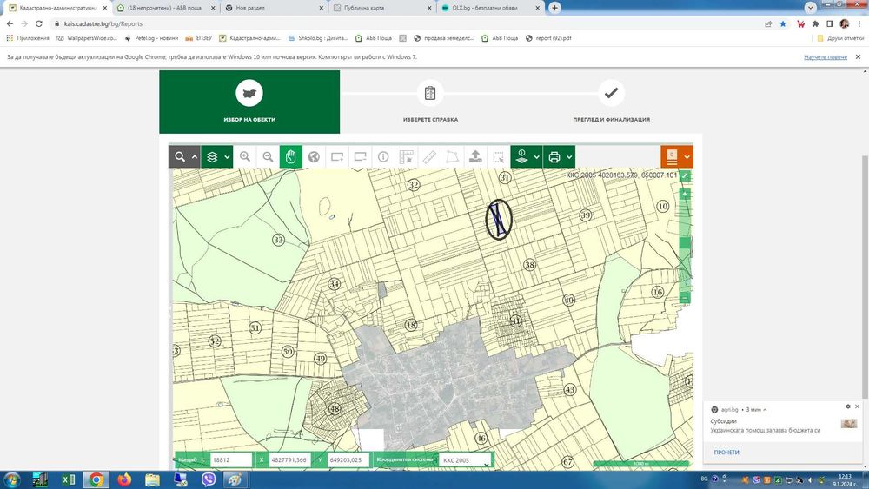This screenshot has height=489, width=869.
Task: Click the scale input field showing 18812
Action: 230,460
